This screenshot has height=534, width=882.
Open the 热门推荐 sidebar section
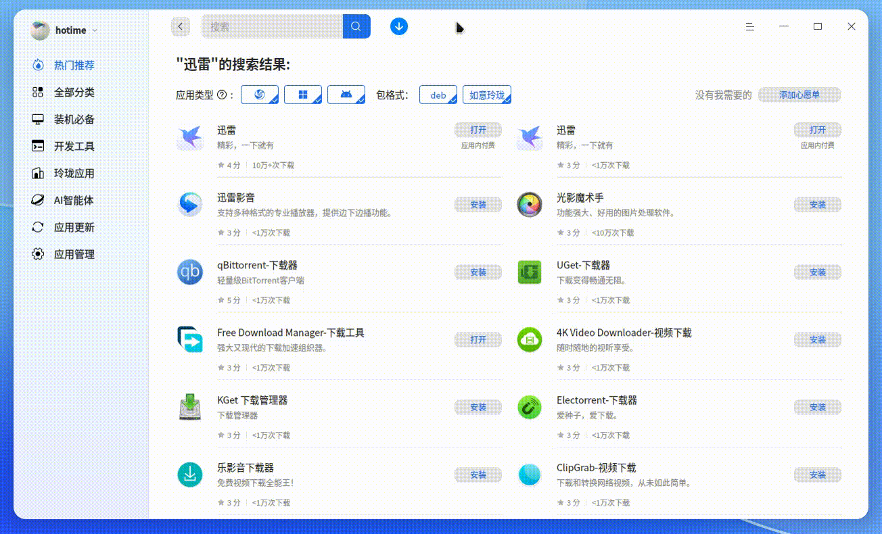coord(64,66)
